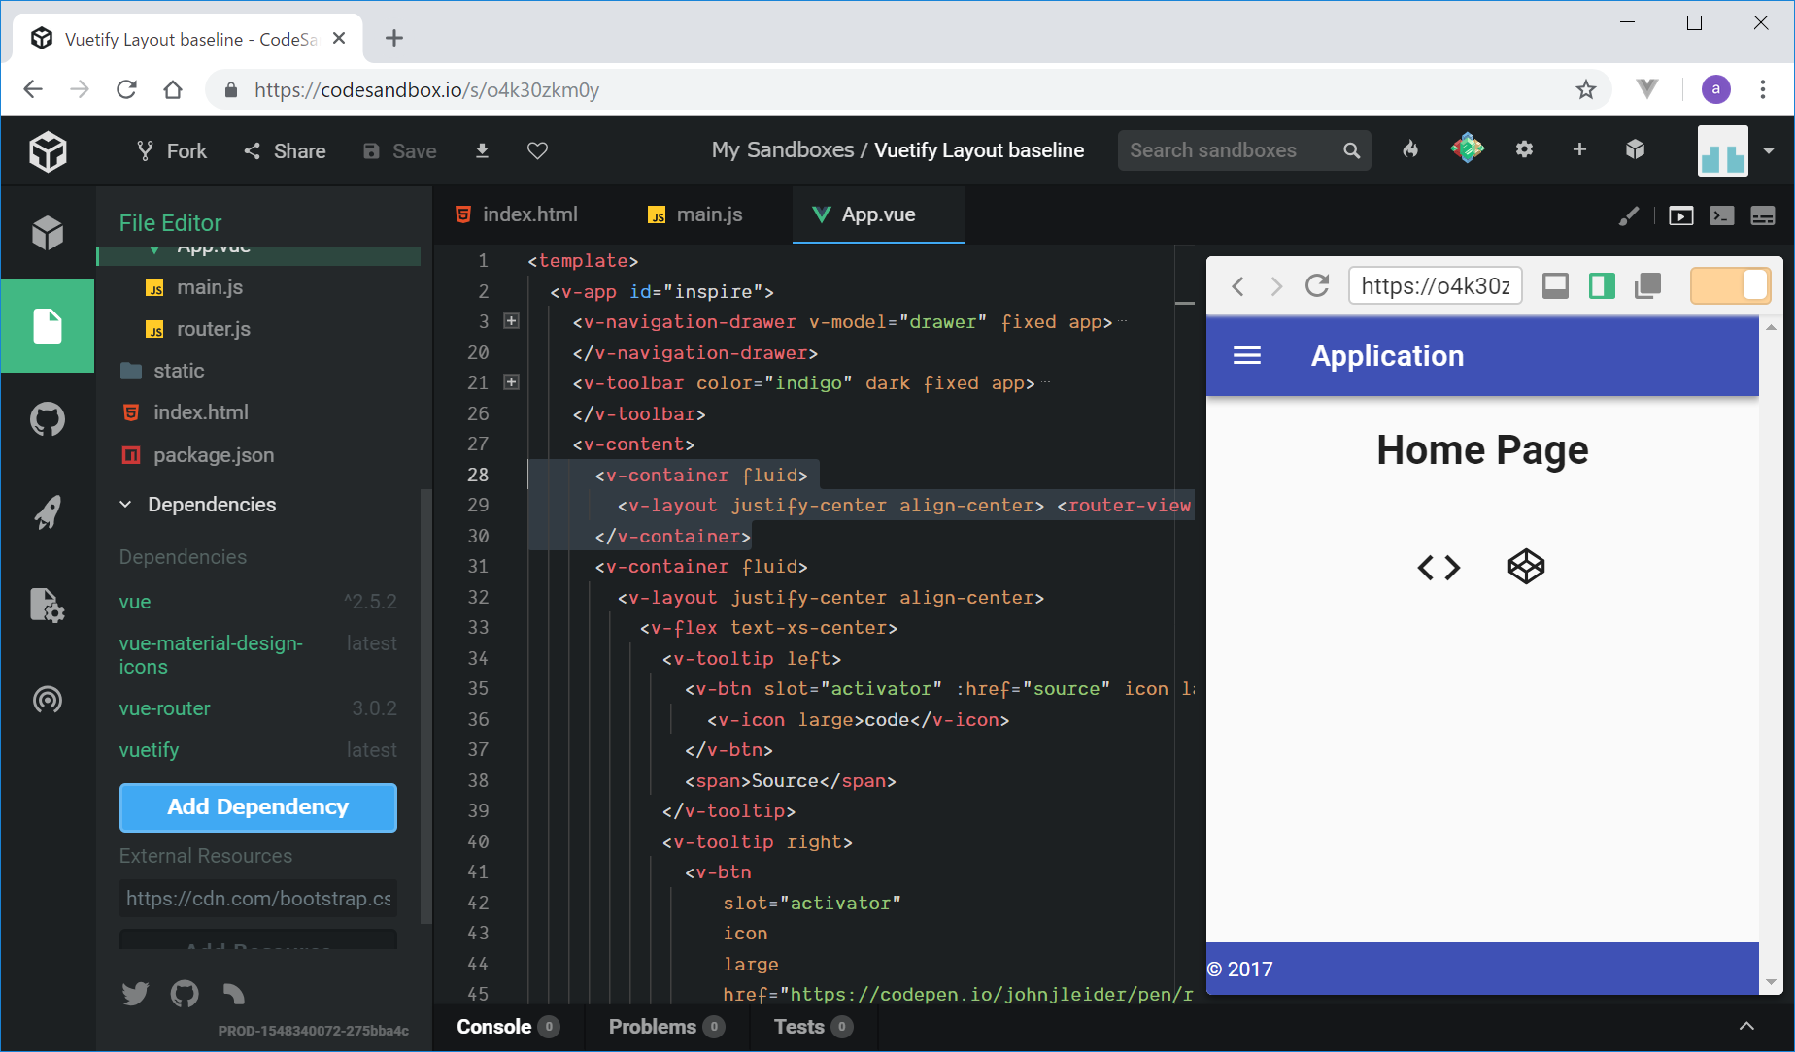This screenshot has height=1052, width=1795.
Task: Open the Live broadcast sidebar icon
Action: [47, 700]
